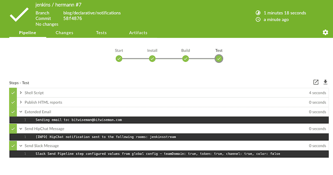The image size is (333, 175).
Task: Click the Build stage label
Action: (186, 51)
